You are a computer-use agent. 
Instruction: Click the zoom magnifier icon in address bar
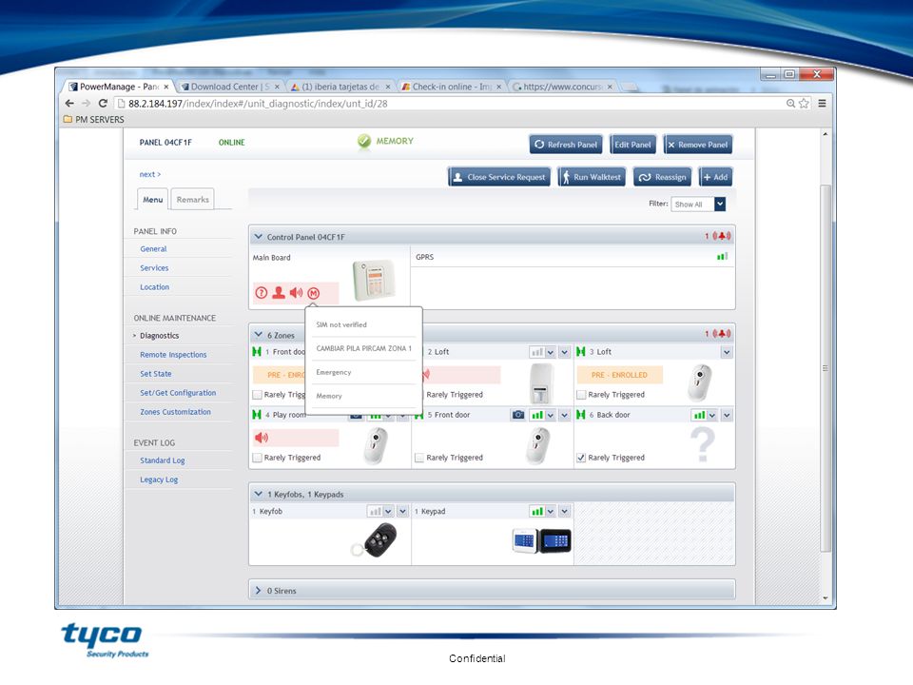(790, 103)
